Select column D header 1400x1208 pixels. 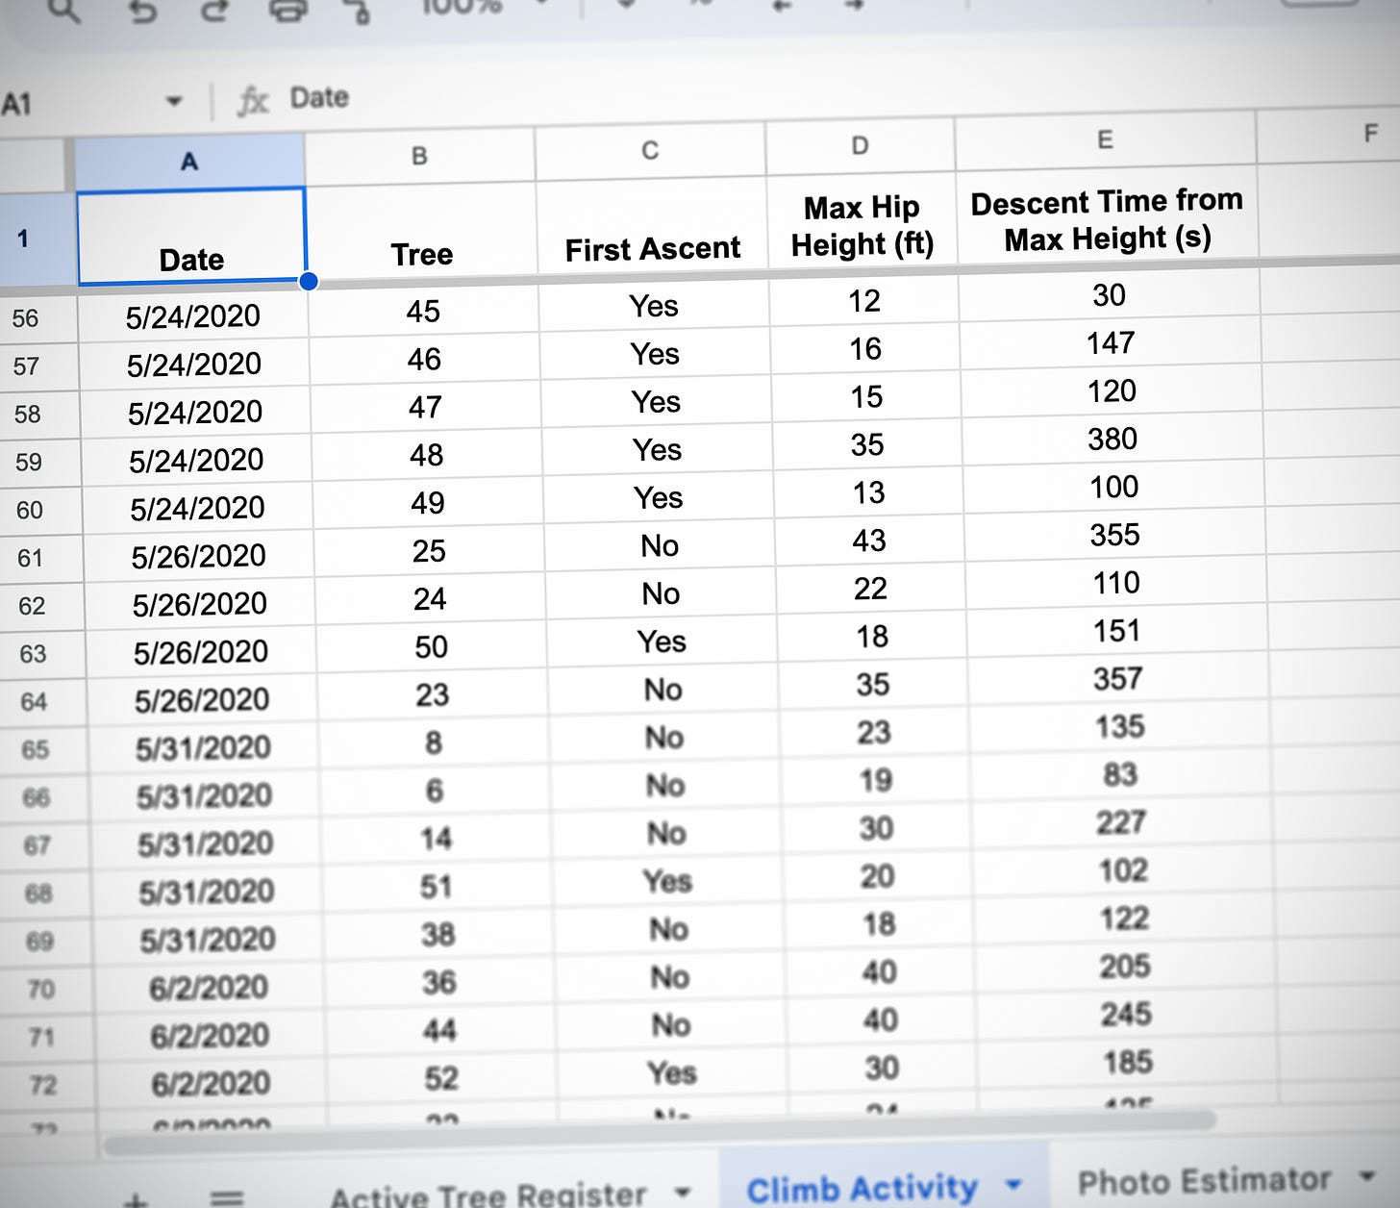859,144
